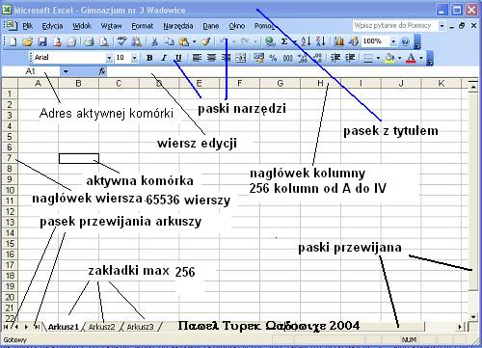Apply Percent style to cells
The height and width of the screenshot is (348, 482).
coord(273,58)
